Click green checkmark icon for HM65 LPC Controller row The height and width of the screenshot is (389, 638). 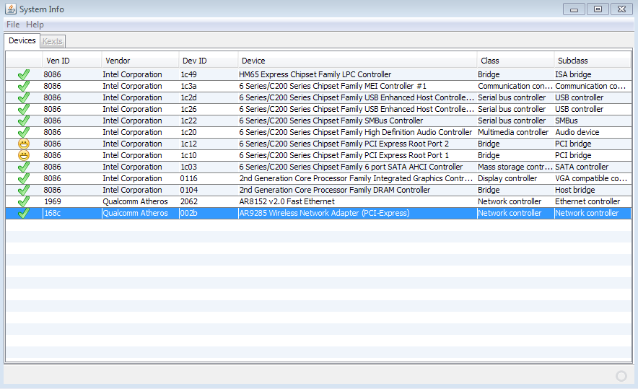point(24,74)
